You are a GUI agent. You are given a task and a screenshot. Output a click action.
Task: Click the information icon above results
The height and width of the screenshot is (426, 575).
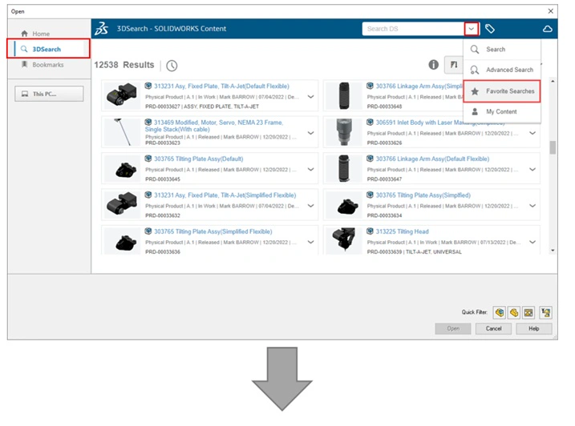[x=433, y=65]
